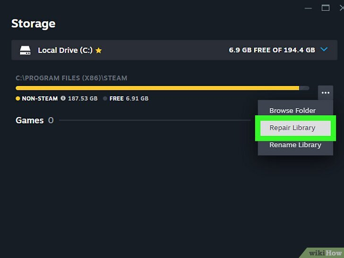Click the NON-STEAM legend label
Image resolution: width=344 pixels, height=258 pixels.
[x=40, y=98]
